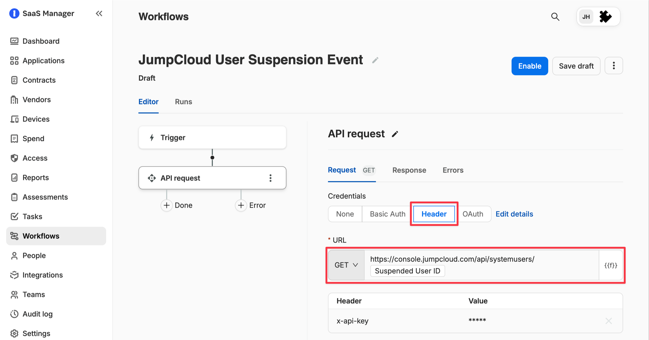The height and width of the screenshot is (340, 649).
Task: Choose OAuth credentials option
Action: [x=473, y=214]
